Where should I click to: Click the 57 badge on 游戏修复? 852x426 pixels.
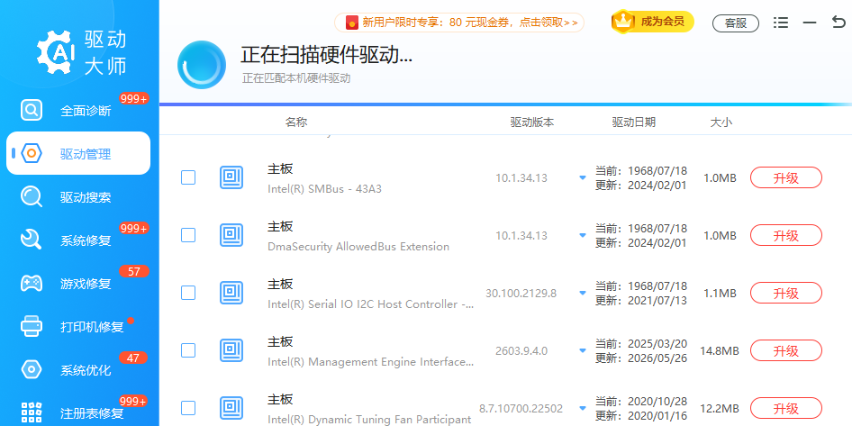click(x=133, y=271)
